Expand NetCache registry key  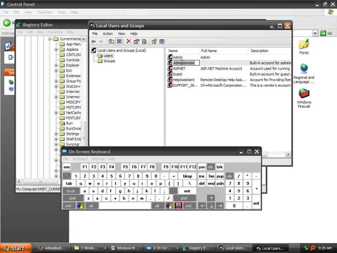(56, 113)
